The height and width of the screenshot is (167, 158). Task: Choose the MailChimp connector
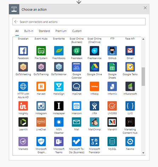(x=94, y=122)
